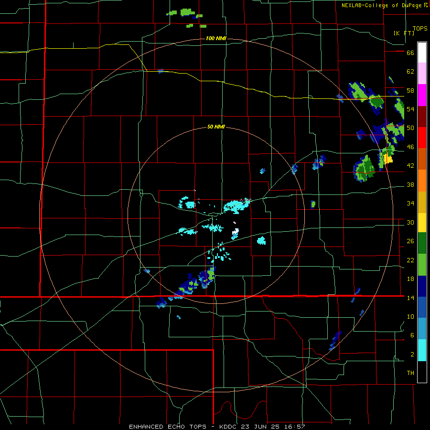Click the 38 legend value
Screen dimensions: 430x430
(410, 185)
